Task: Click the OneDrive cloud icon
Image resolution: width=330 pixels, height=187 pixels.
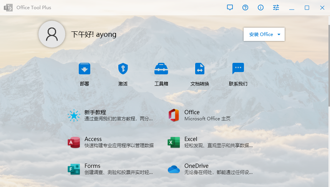Action: pyautogui.click(x=174, y=169)
